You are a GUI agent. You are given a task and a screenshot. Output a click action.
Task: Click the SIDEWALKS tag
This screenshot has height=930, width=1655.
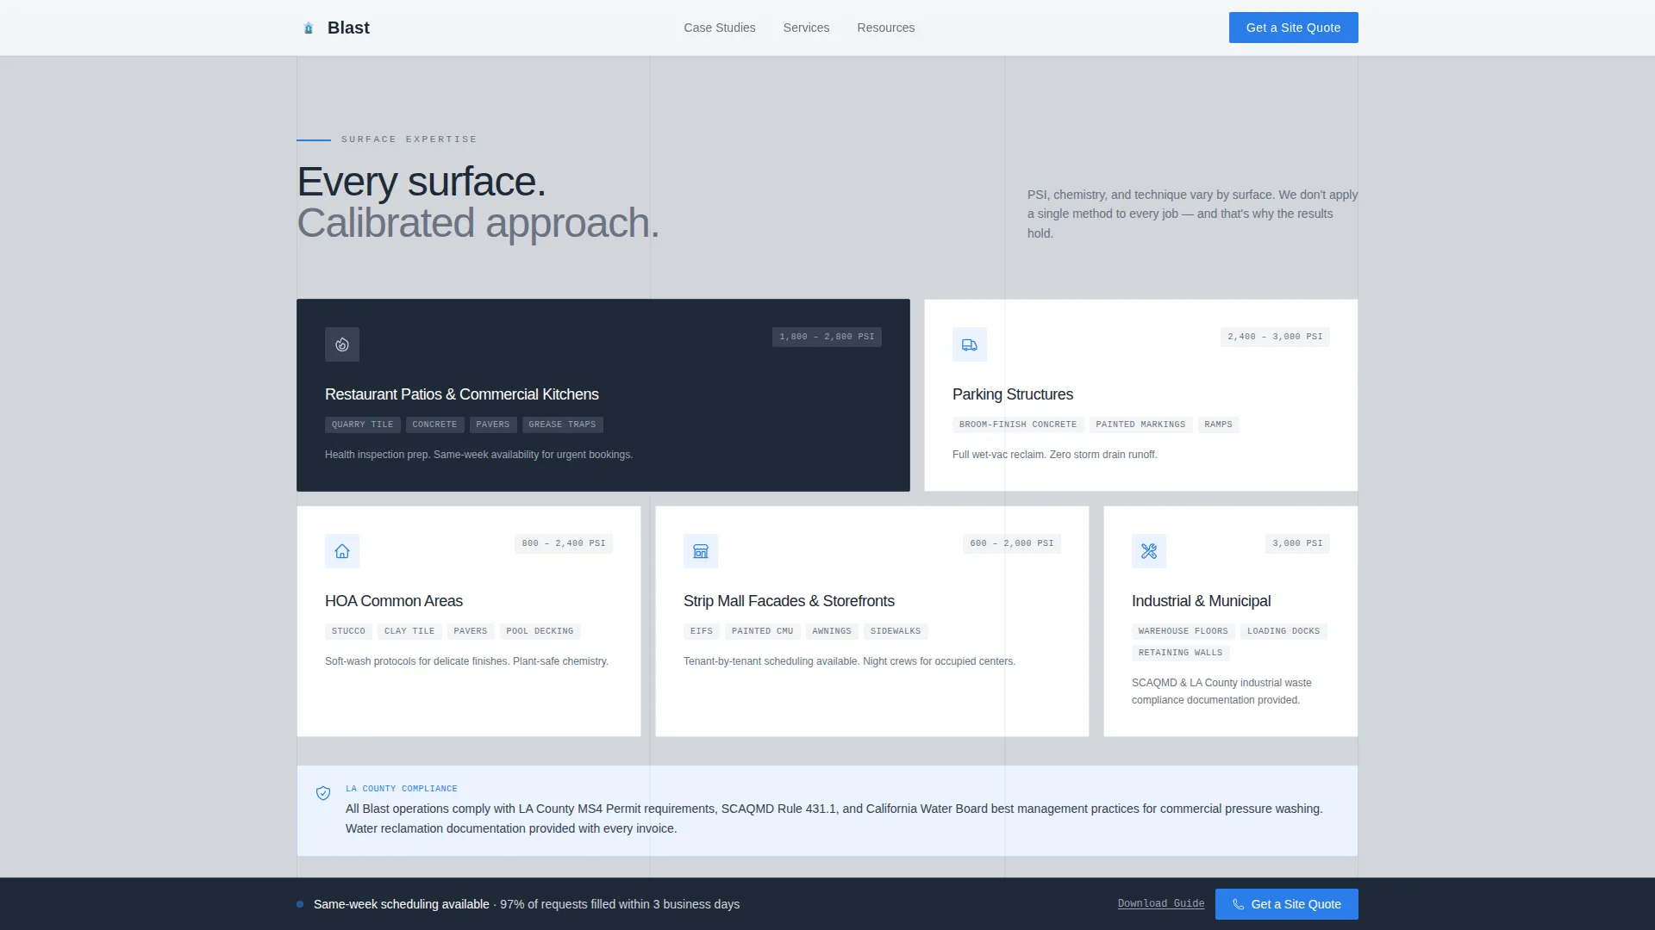point(896,631)
